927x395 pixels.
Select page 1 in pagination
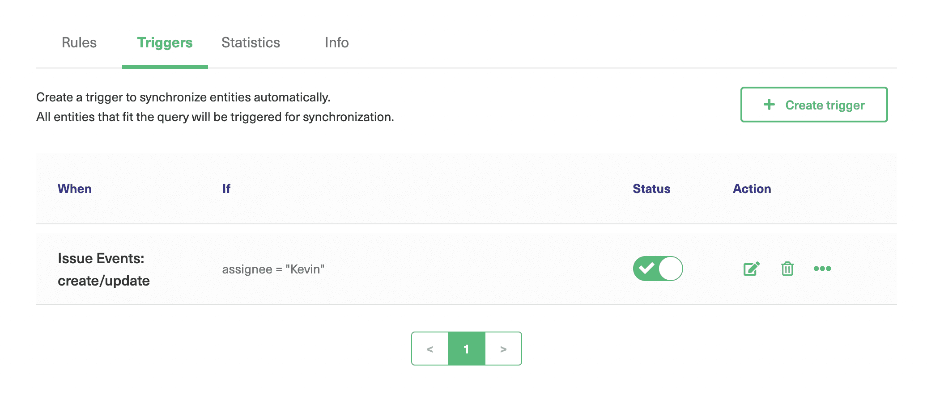pos(466,349)
